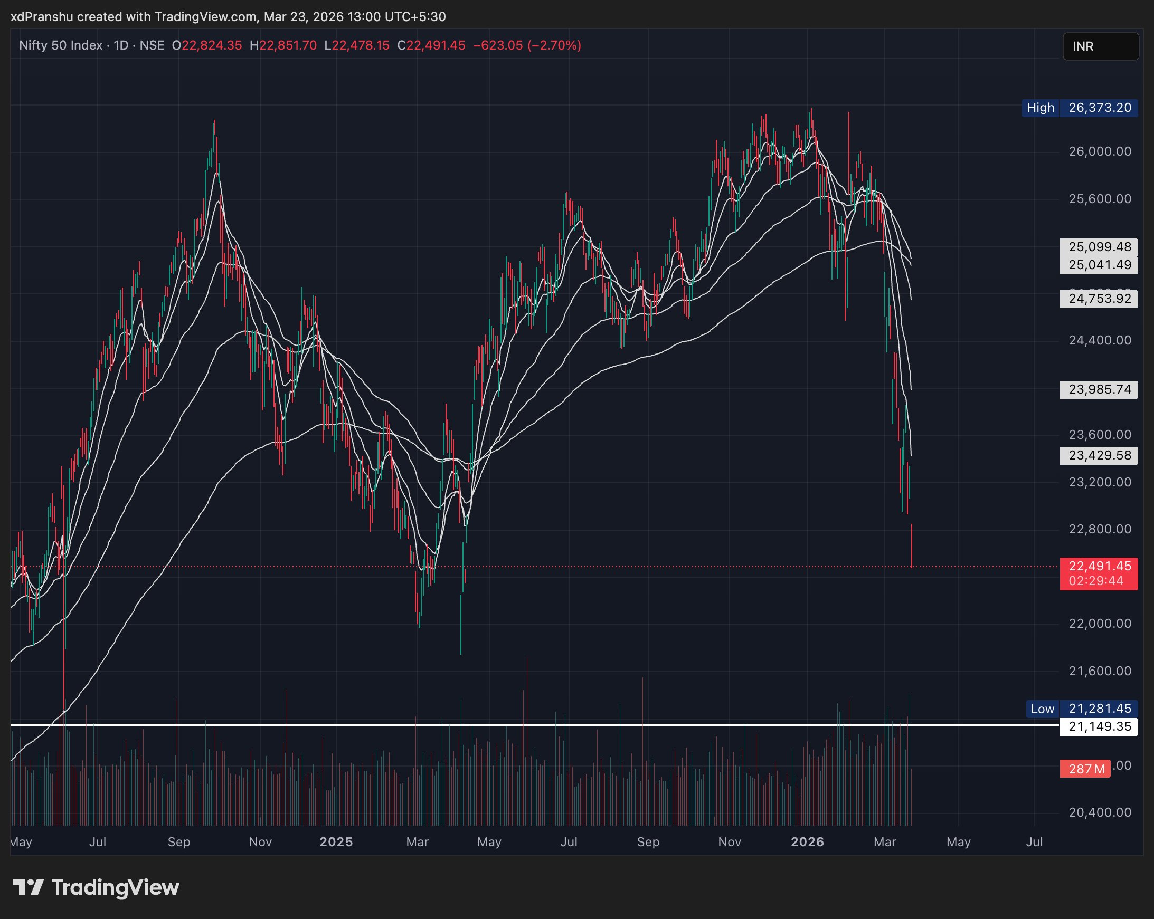The image size is (1154, 919).
Task: Click the blue Low label tag
Action: pos(1042,709)
